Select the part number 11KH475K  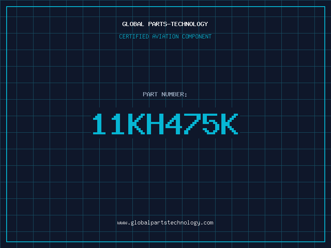(x=165, y=124)
